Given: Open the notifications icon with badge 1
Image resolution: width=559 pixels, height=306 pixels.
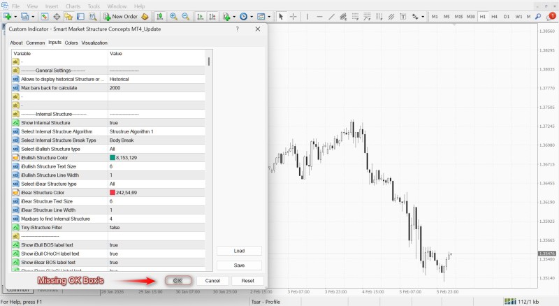Looking at the screenshot, I should click(551, 16).
